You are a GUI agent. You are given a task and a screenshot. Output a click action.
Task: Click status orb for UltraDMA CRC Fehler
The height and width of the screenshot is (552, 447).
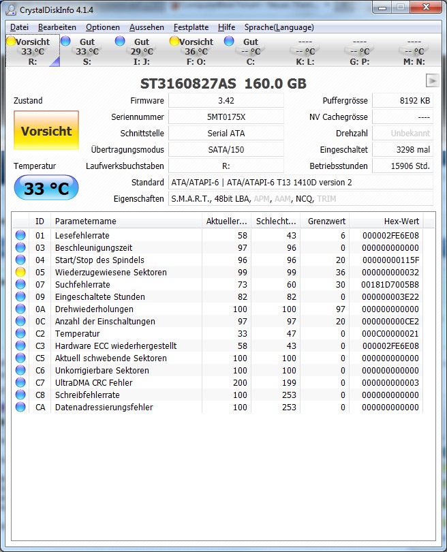tap(20, 382)
